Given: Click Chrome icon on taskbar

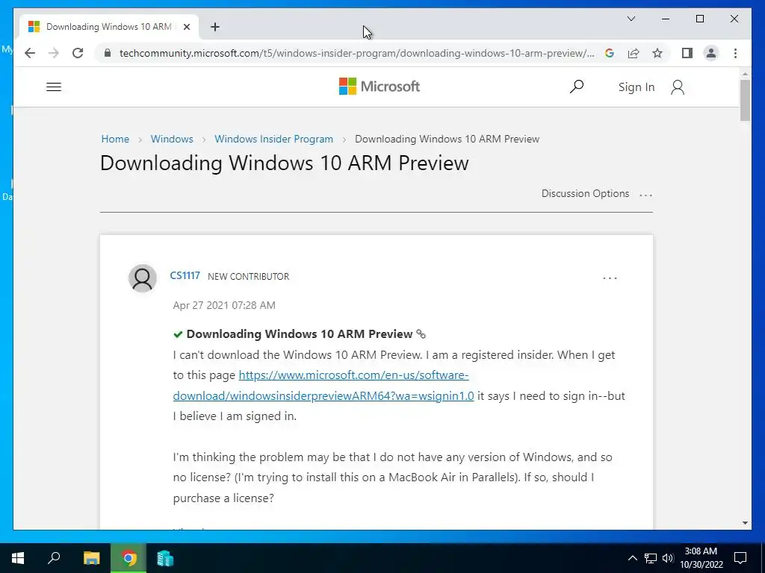Looking at the screenshot, I should [128, 558].
